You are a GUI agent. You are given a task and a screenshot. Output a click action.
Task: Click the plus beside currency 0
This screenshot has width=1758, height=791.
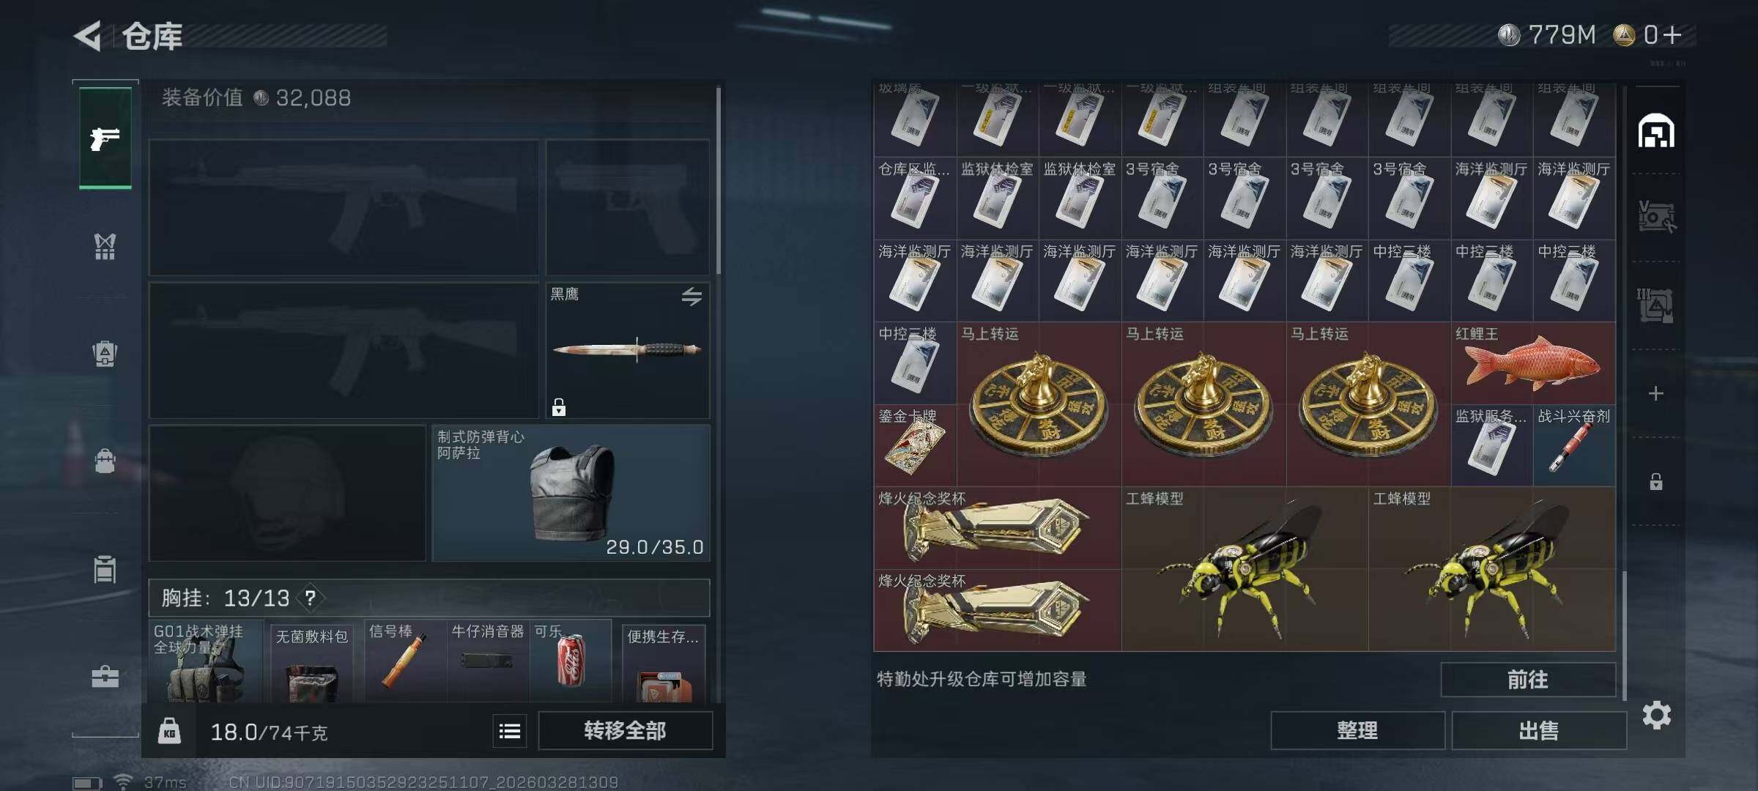click(1672, 35)
